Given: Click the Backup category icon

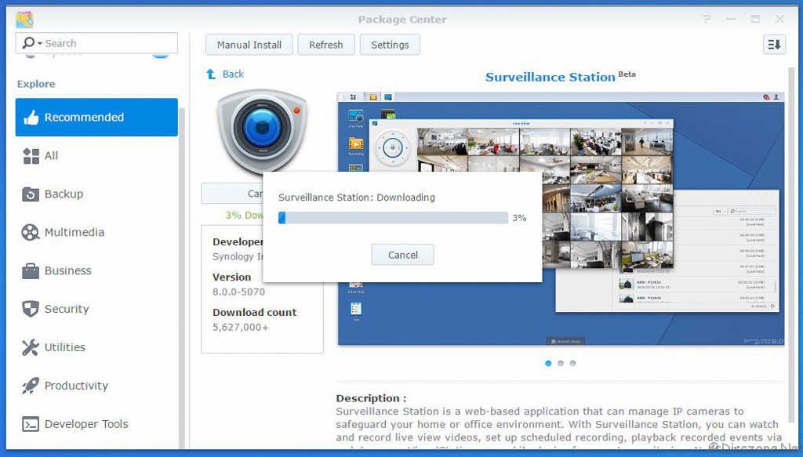Looking at the screenshot, I should (x=31, y=194).
